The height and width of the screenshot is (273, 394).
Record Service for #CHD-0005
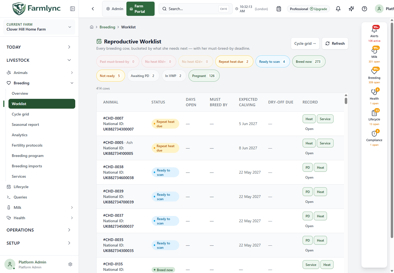[325, 143]
